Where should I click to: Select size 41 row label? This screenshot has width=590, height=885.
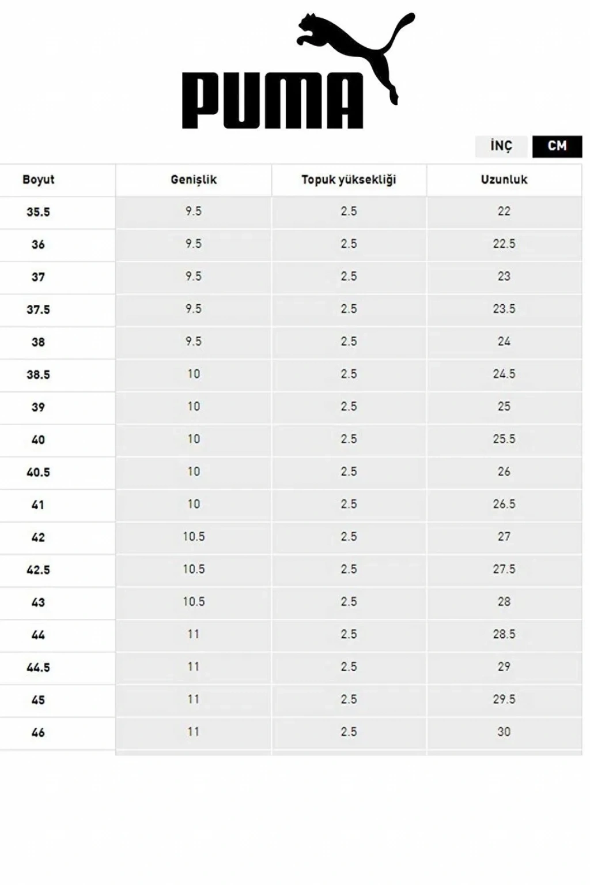point(39,505)
